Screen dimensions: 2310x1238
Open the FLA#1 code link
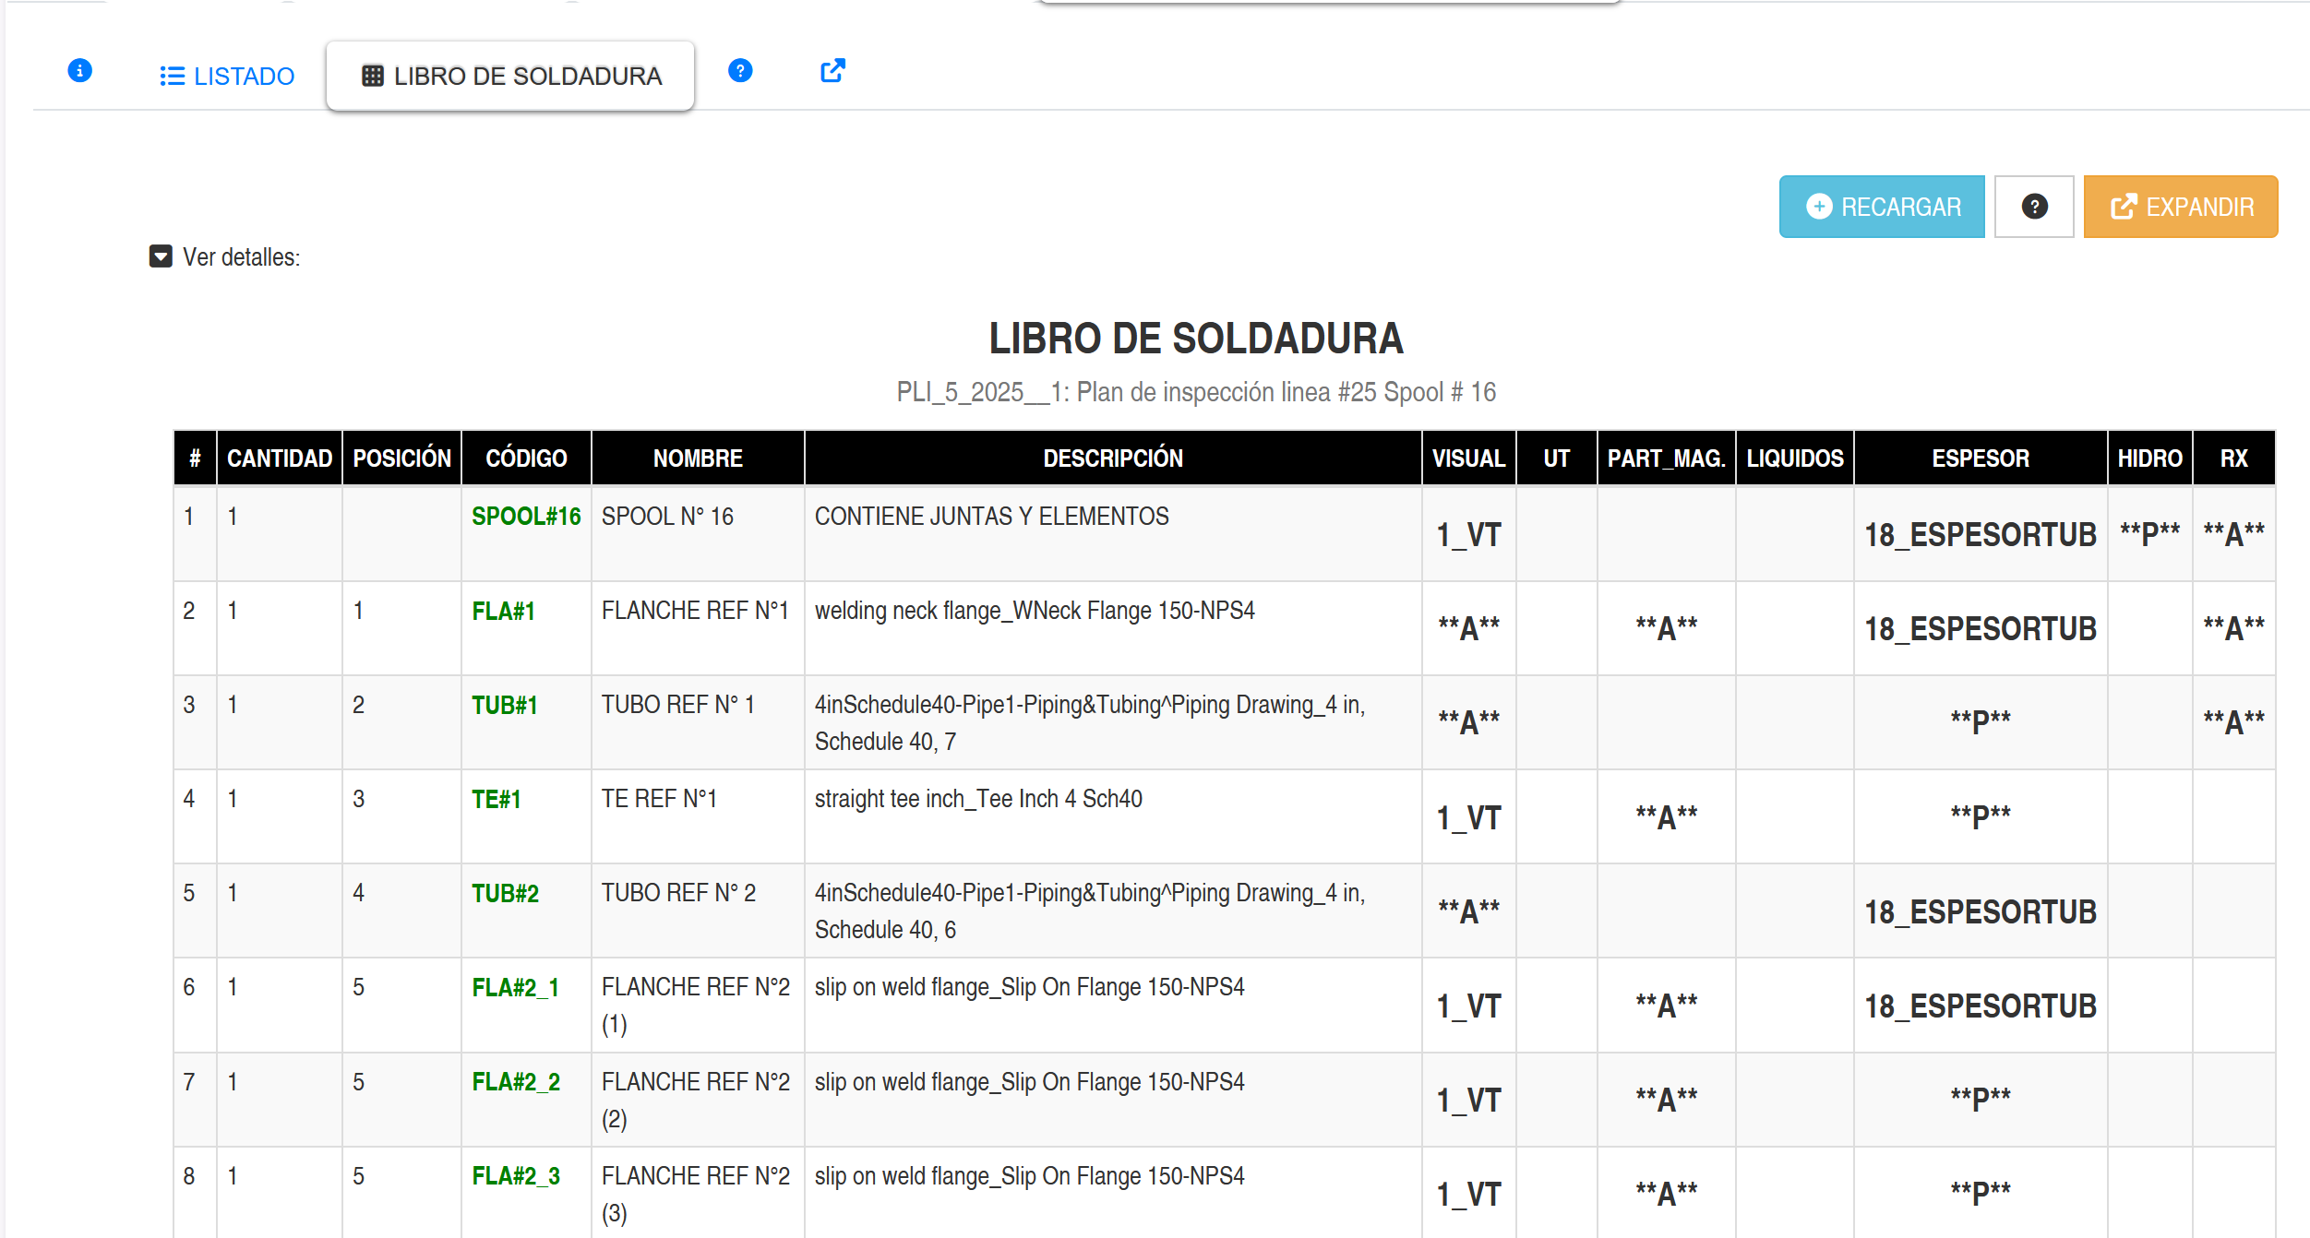coord(503,612)
